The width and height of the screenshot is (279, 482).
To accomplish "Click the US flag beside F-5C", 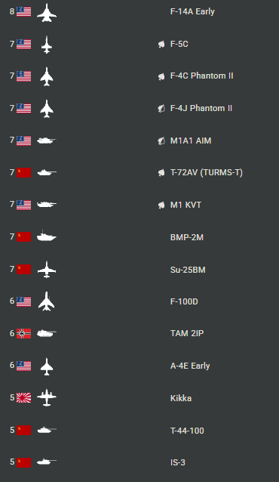I will pos(23,45).
